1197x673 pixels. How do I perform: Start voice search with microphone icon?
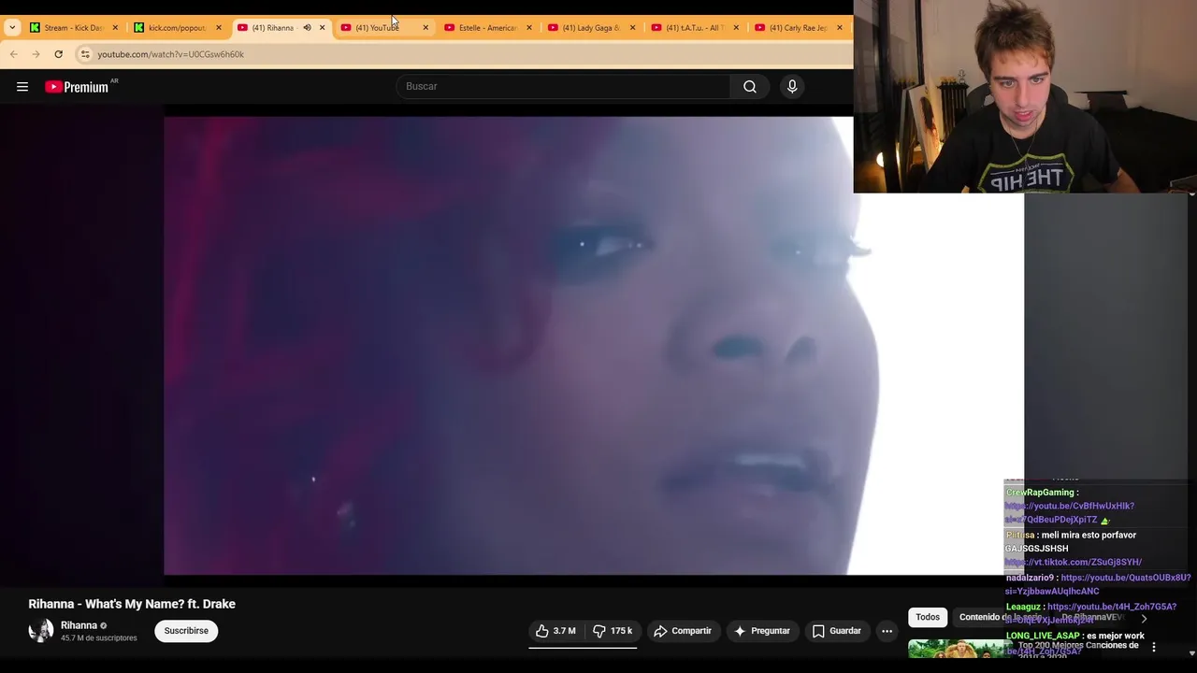coord(792,87)
